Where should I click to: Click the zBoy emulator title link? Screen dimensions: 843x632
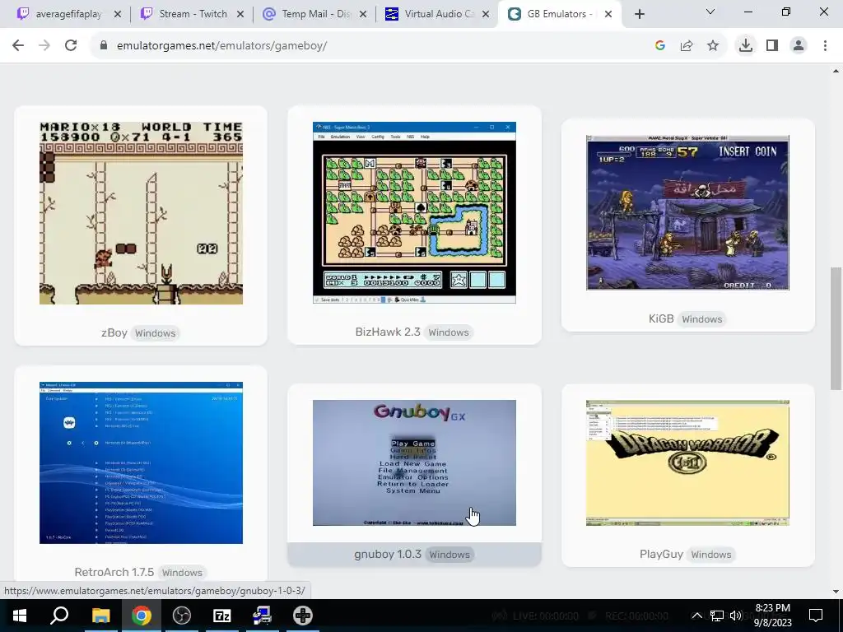click(x=114, y=332)
